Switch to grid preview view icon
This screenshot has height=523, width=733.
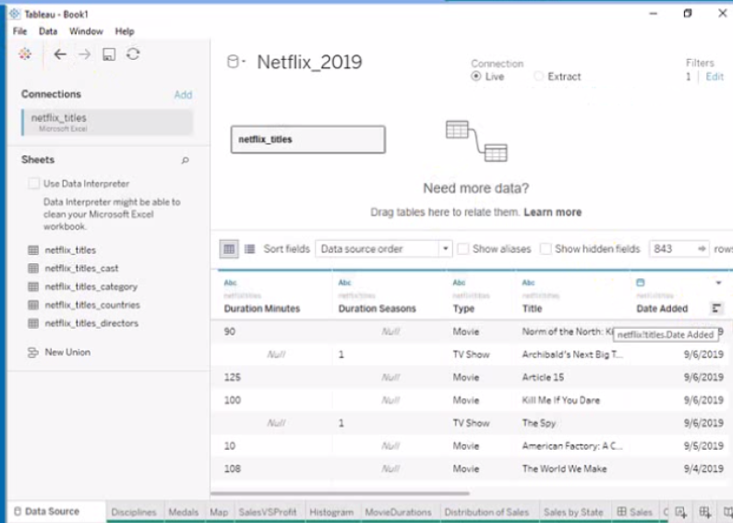pyautogui.click(x=228, y=249)
